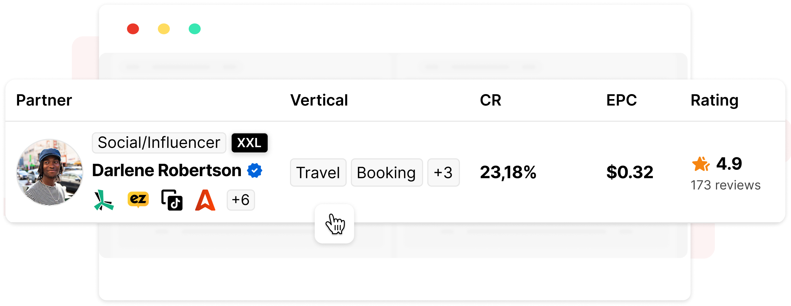Open Darlene Robertson's profile name
Image resolution: width=791 pixels, height=306 pixels.
point(167,171)
